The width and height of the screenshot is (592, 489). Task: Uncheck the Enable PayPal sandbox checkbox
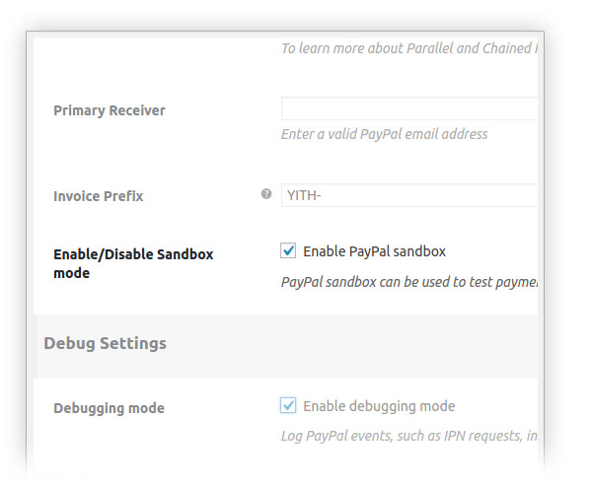click(288, 250)
